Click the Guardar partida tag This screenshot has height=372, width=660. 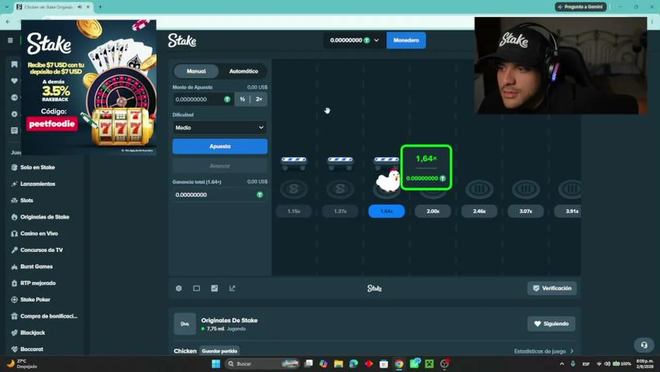pyautogui.click(x=219, y=351)
